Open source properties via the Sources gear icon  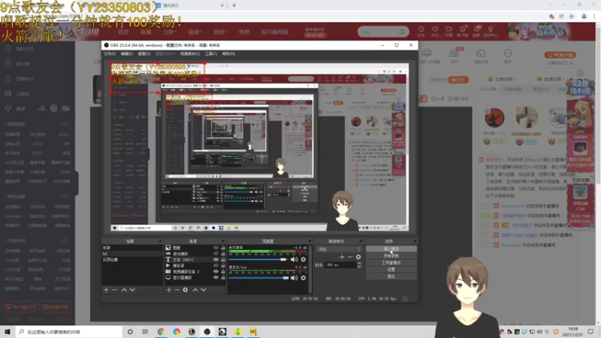(185, 290)
